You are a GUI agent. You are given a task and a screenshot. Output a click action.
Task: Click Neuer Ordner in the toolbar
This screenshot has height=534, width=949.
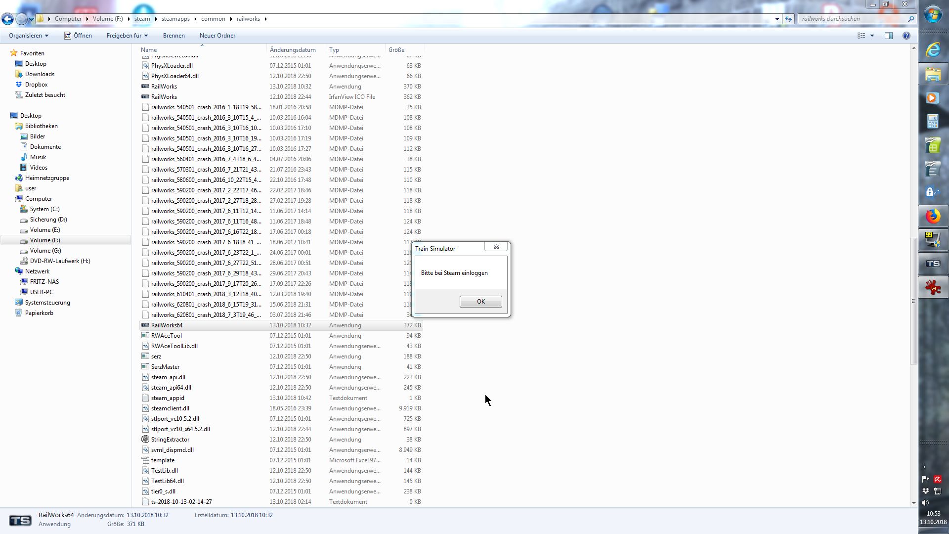217,36
